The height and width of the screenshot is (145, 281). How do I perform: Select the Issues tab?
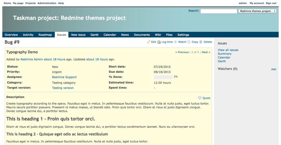click(61, 35)
